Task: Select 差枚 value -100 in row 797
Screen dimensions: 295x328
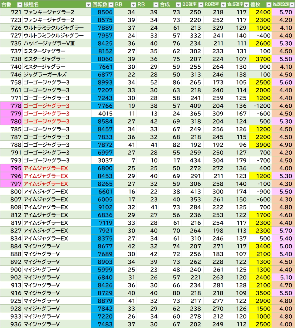Action: coord(260,184)
